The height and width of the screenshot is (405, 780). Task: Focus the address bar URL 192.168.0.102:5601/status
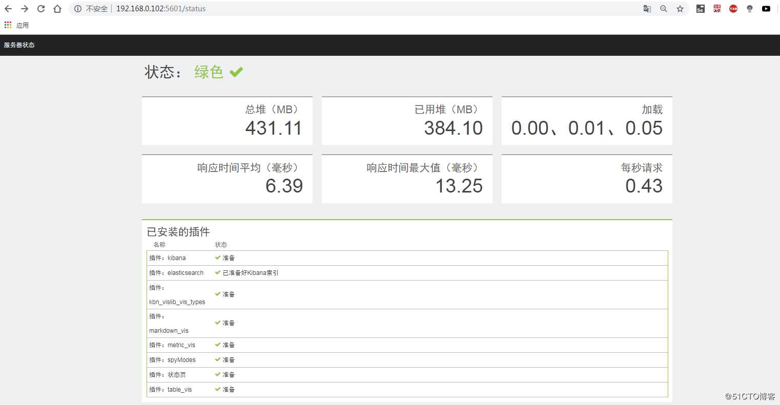click(161, 9)
